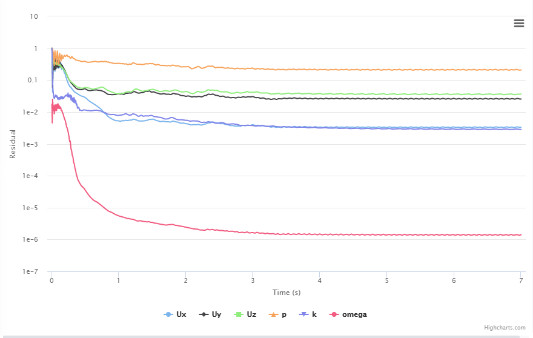Click the pink circle marker beside omega
Viewport: 533px width, 338px height.
tap(334, 314)
